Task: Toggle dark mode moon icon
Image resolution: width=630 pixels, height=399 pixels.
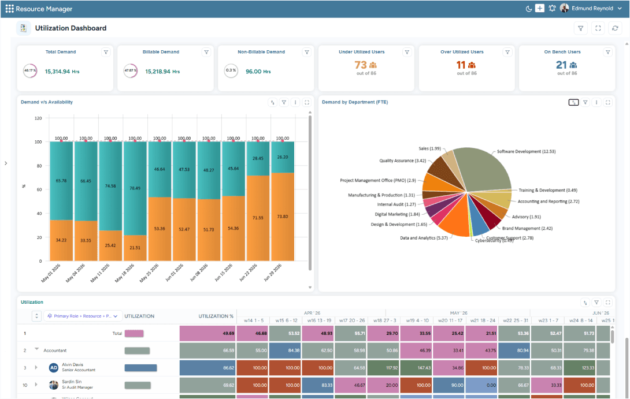Action: (529, 9)
